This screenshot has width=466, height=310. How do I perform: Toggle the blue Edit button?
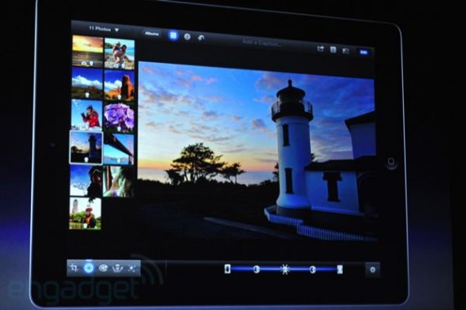click(364, 52)
